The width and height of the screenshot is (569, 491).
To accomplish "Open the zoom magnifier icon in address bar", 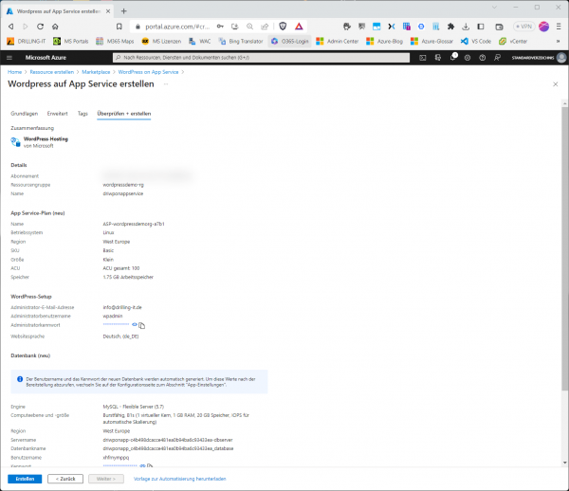I will click(x=249, y=27).
